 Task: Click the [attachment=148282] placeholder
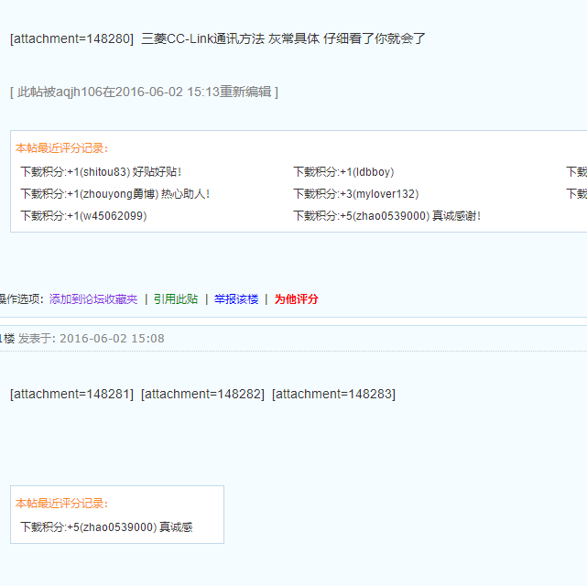202,394
